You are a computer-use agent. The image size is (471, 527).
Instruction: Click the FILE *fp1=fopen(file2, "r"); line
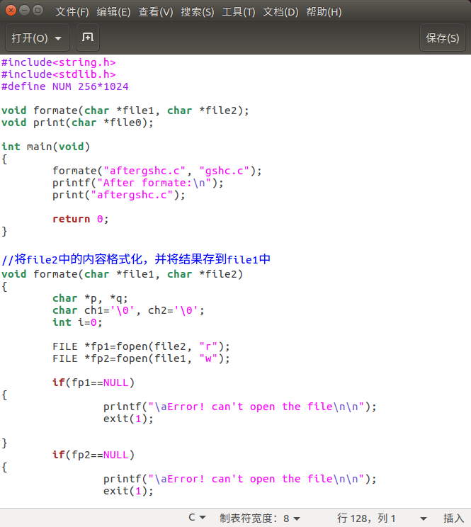141,346
